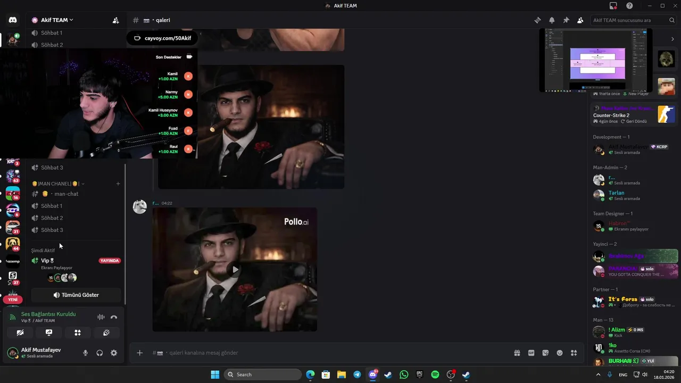Click the YENİ unread indicator pill
Viewport: 681px width, 383px height.
[x=13, y=299]
